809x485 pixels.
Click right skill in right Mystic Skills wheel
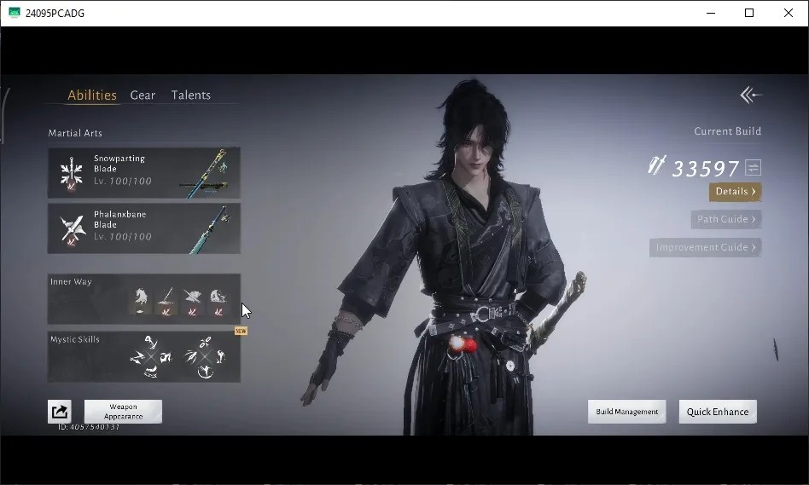(220, 356)
